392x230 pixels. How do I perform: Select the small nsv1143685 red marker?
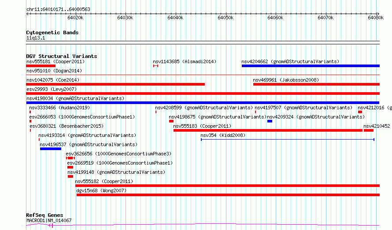tap(156, 66)
